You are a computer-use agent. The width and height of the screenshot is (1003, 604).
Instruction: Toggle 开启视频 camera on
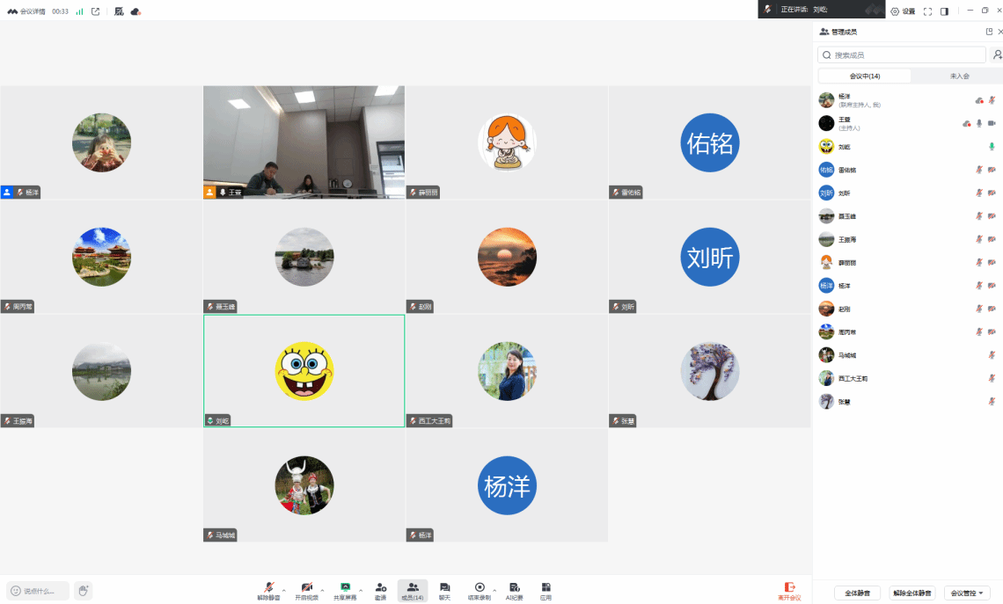click(306, 587)
